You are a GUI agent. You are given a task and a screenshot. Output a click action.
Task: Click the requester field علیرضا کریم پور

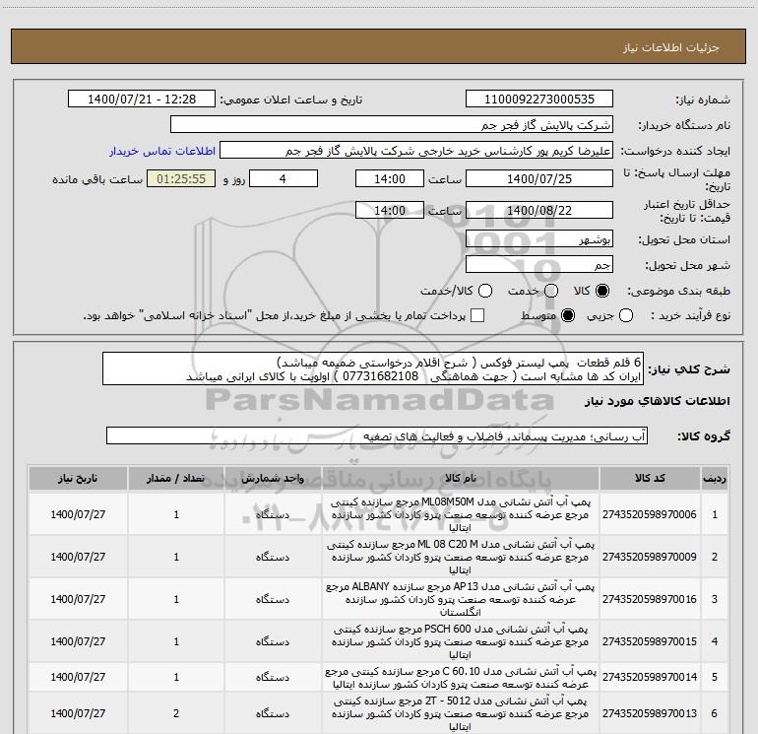[416, 151]
